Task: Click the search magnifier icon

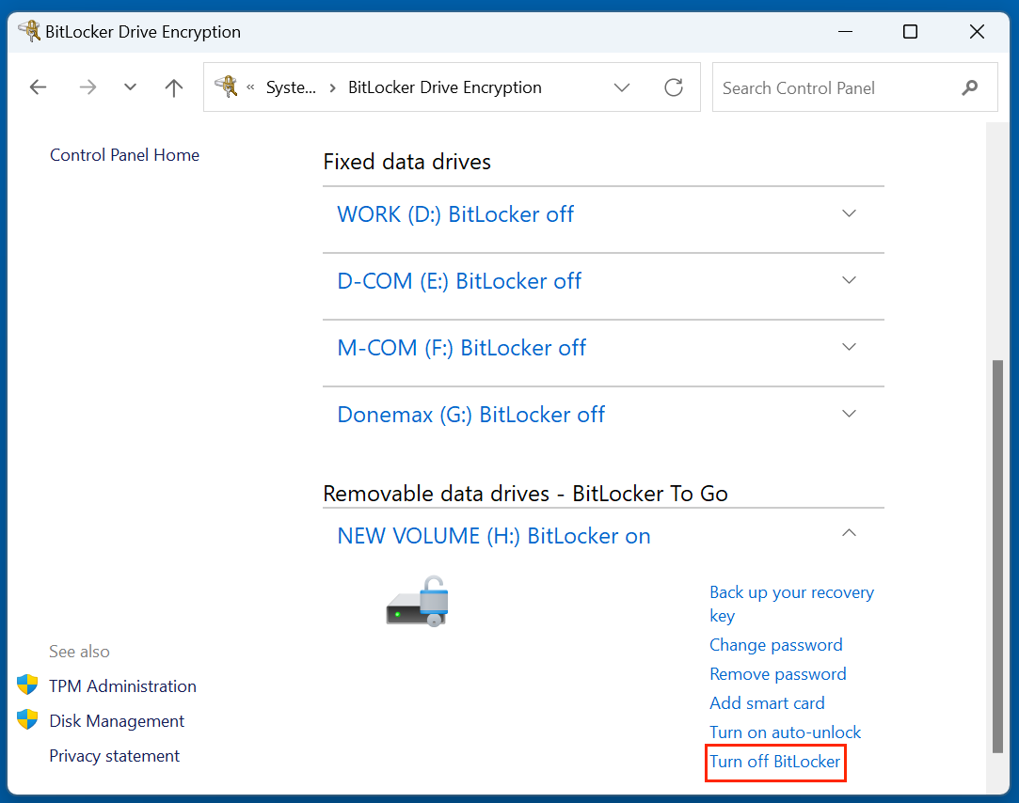Action: pos(969,87)
